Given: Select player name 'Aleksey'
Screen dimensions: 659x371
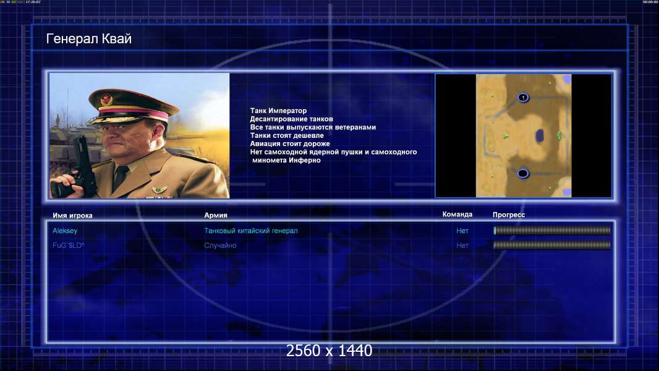Looking at the screenshot, I should point(65,231).
